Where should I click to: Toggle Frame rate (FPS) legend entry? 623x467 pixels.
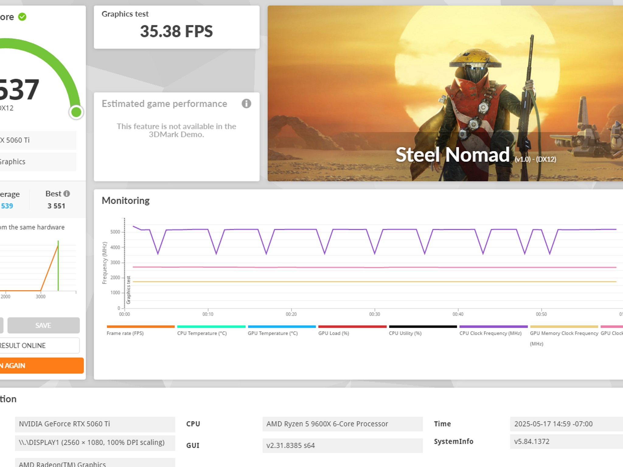point(125,333)
